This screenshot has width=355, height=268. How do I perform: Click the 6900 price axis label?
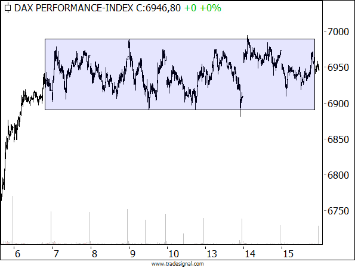pyautogui.click(x=338, y=104)
